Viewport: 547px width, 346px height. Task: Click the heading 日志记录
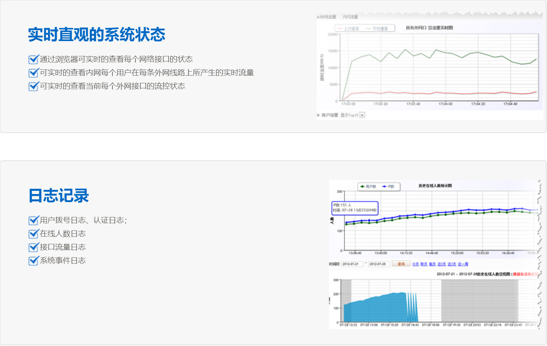coord(59,196)
